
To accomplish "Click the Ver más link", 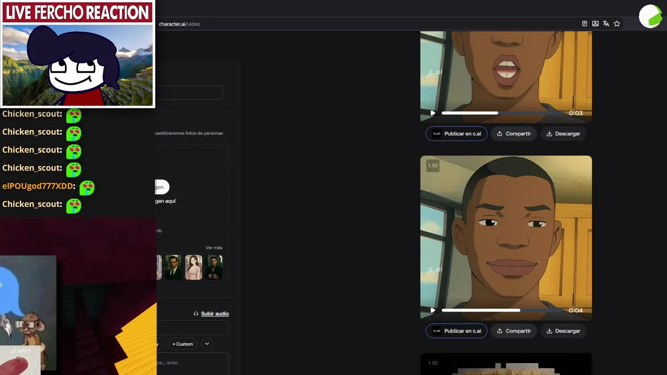I will [x=214, y=247].
